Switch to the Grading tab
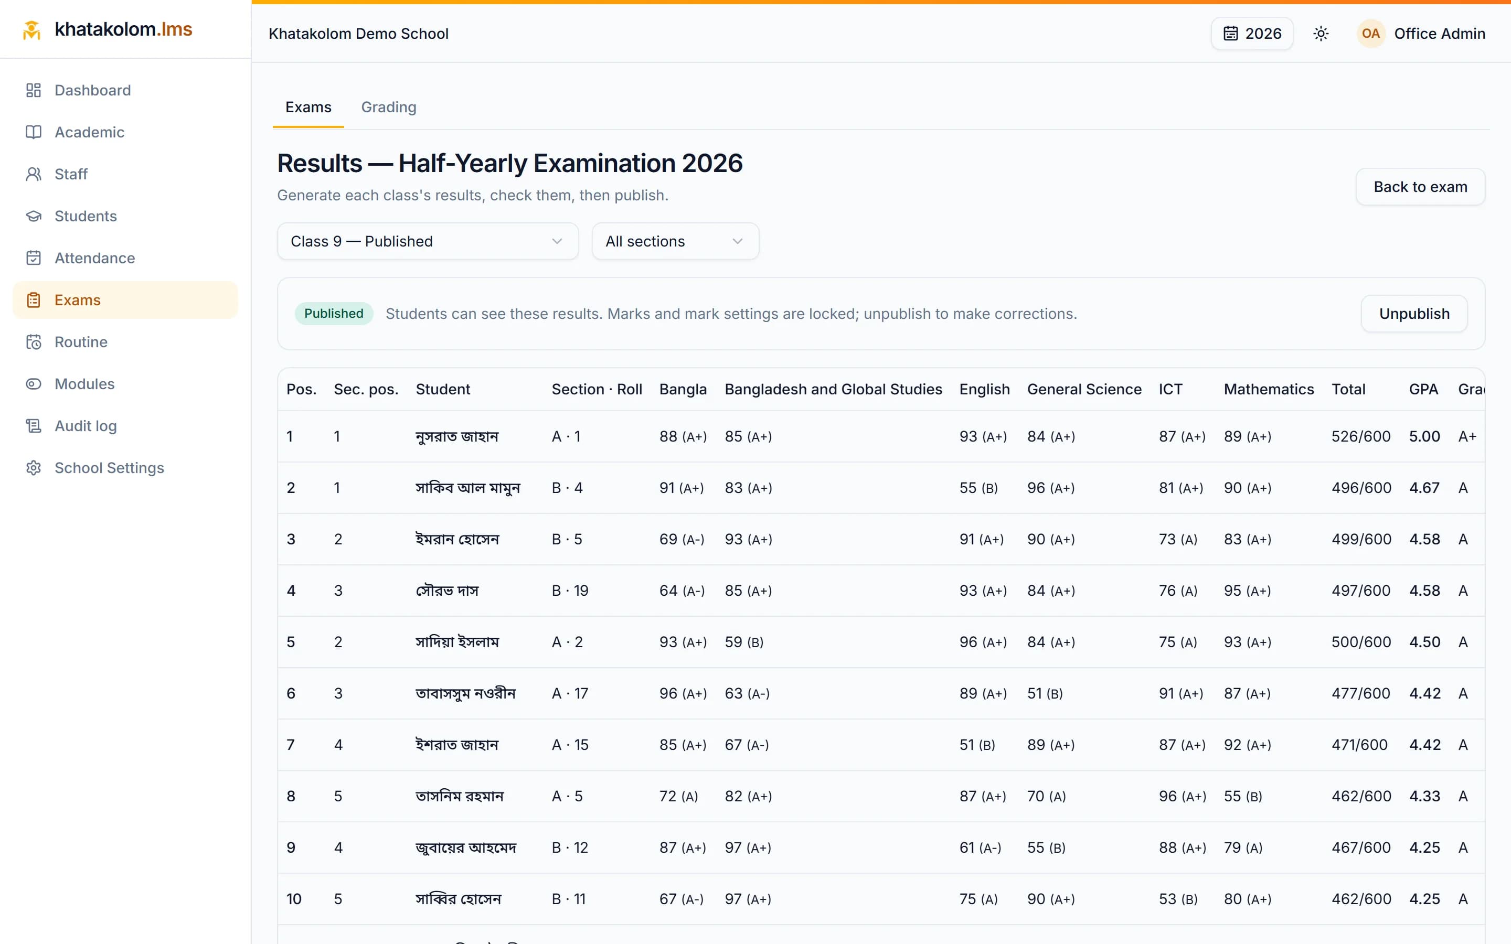This screenshot has width=1511, height=944. pos(388,107)
